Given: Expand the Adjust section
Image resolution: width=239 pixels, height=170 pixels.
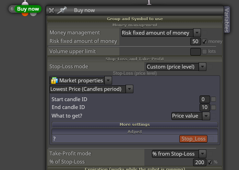Looking at the screenshot, I should (x=135, y=132).
